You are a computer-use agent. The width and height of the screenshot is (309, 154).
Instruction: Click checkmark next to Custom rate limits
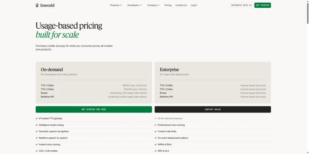click(156, 131)
